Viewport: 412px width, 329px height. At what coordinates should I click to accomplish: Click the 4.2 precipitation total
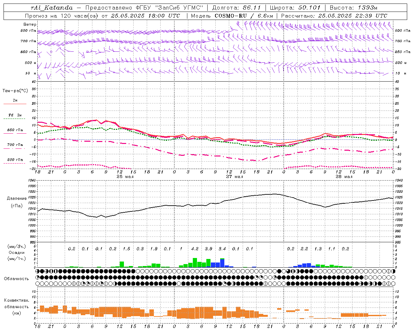[x=195, y=249]
